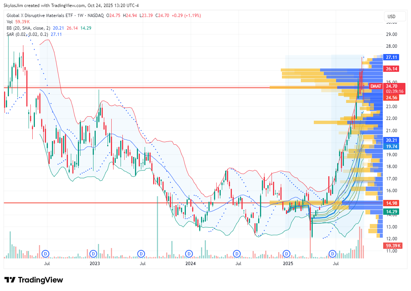Click the 2025 label on time axis
The height and width of the screenshot is (291, 411).
point(288,263)
